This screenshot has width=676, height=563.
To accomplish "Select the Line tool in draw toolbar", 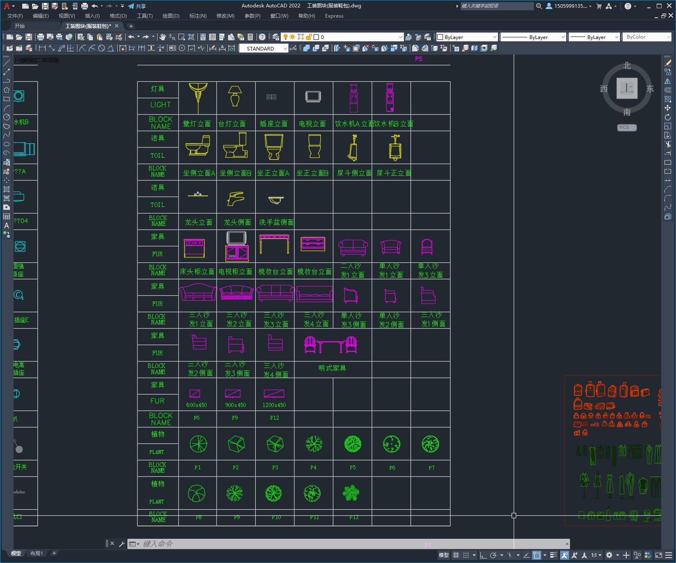I will click(7, 63).
